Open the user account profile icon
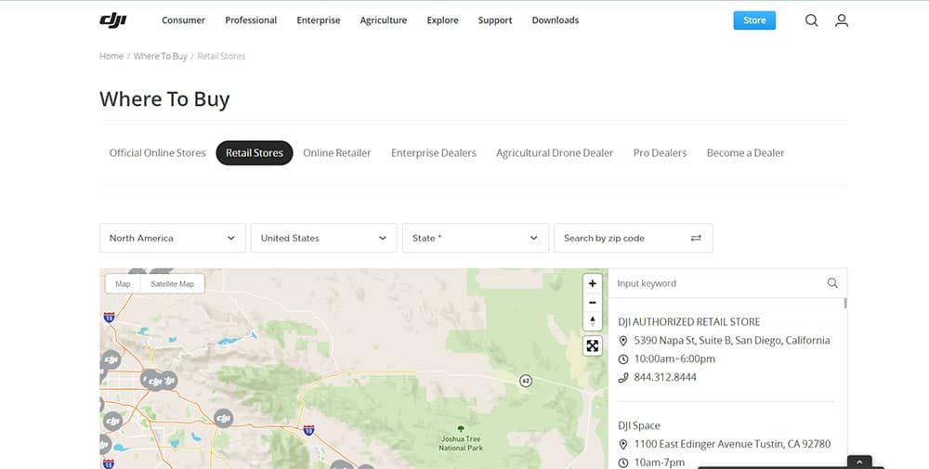 (841, 20)
